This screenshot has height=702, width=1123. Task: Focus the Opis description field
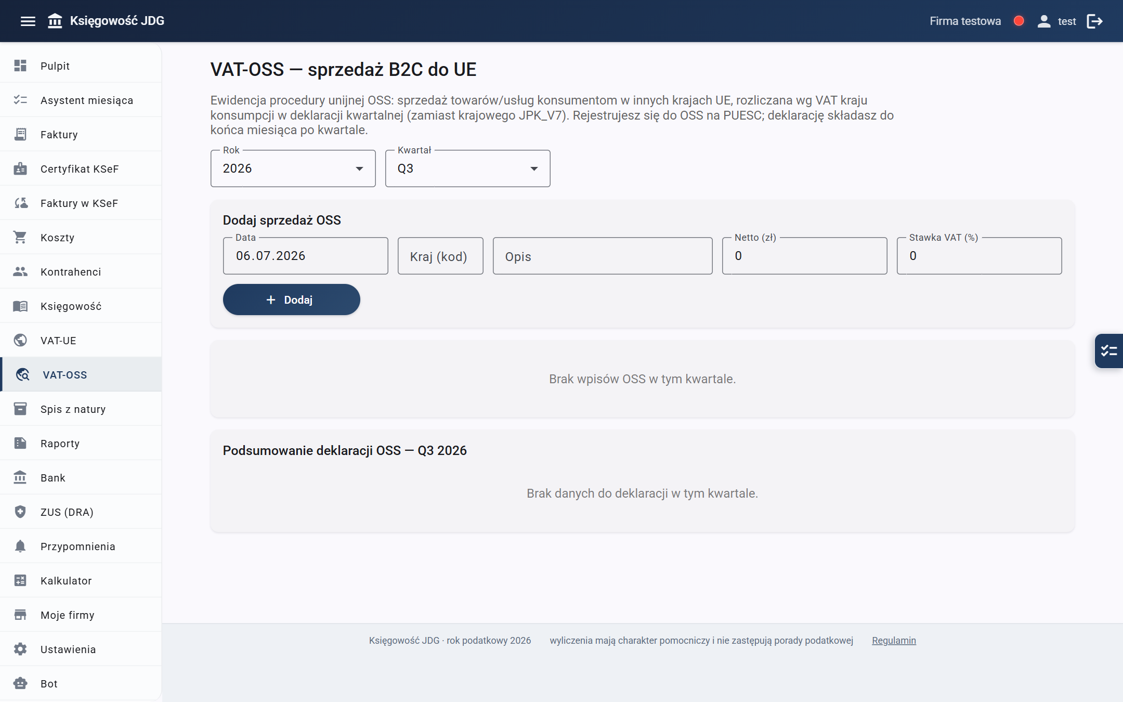click(603, 256)
